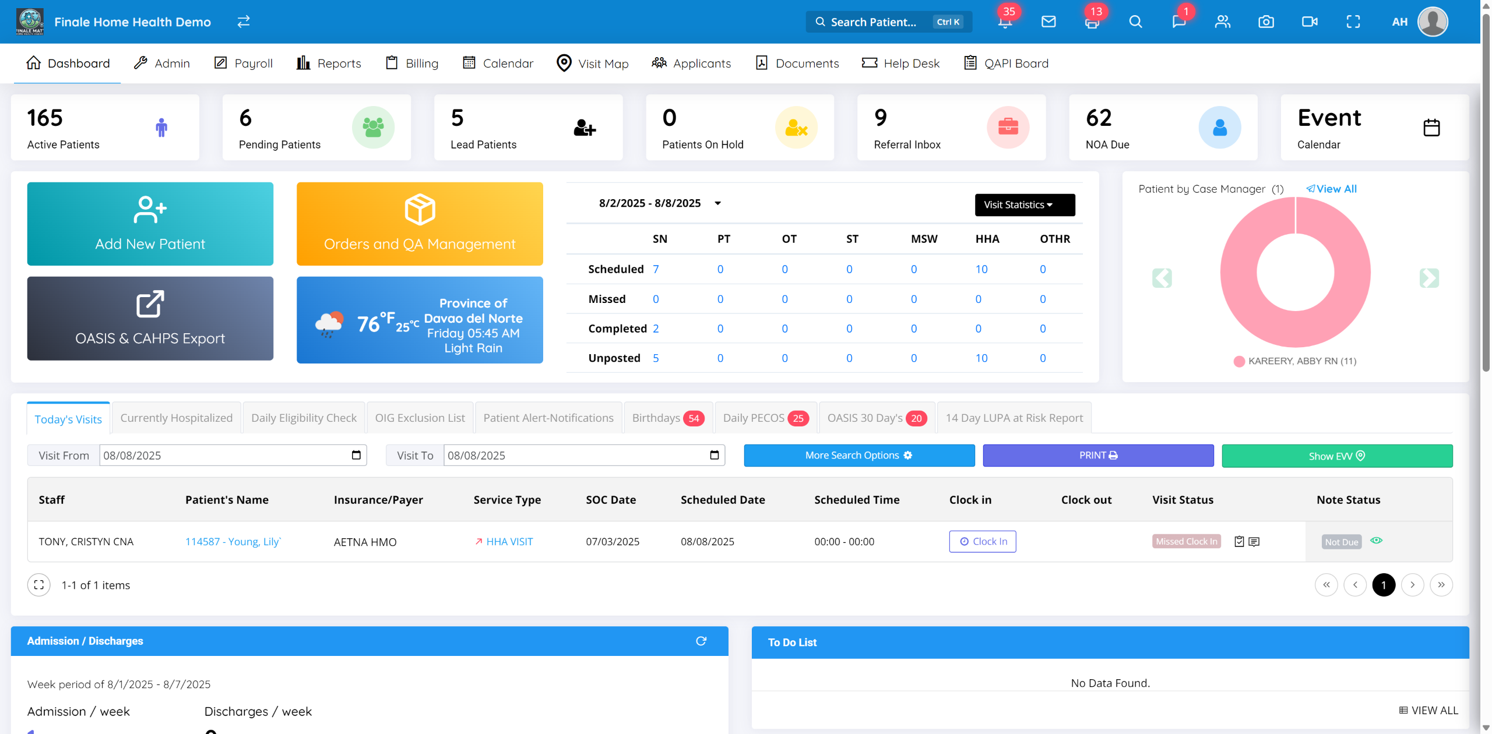
Task: Click the Clock In button
Action: click(x=983, y=541)
